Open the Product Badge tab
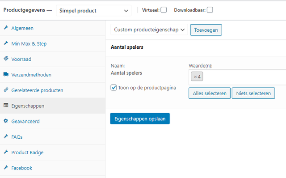This screenshot has height=178, width=286. click(53, 153)
